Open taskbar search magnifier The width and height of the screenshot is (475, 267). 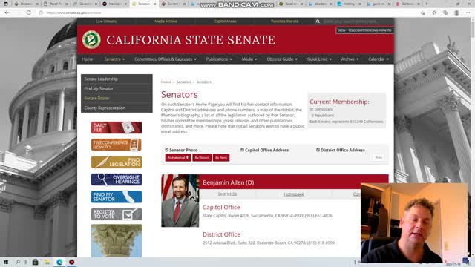click(18, 262)
